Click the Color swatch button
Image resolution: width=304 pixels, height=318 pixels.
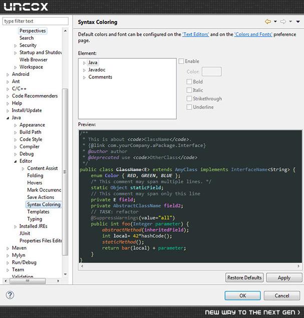tap(212, 72)
